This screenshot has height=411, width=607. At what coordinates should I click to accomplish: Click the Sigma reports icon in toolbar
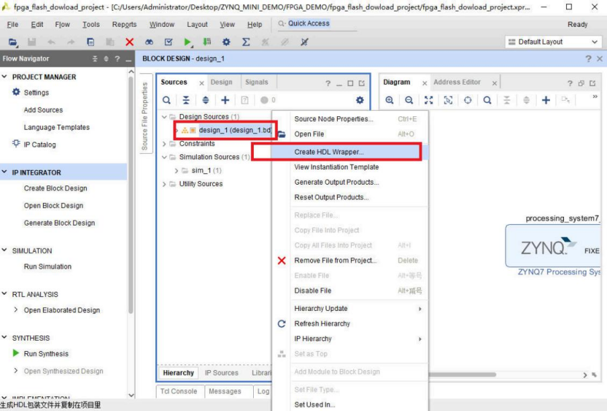tap(246, 42)
